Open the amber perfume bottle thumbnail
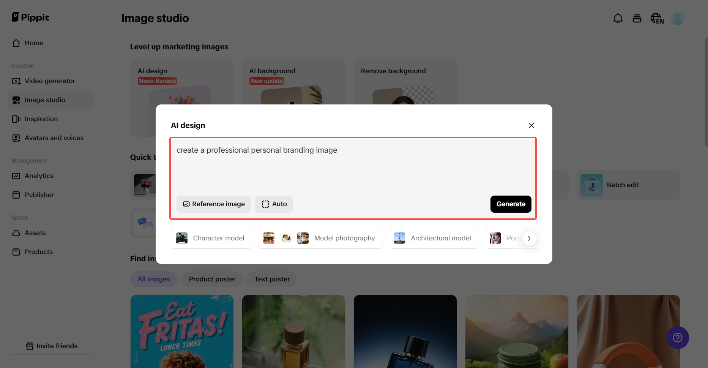This screenshot has height=368, width=708. pyautogui.click(x=294, y=332)
